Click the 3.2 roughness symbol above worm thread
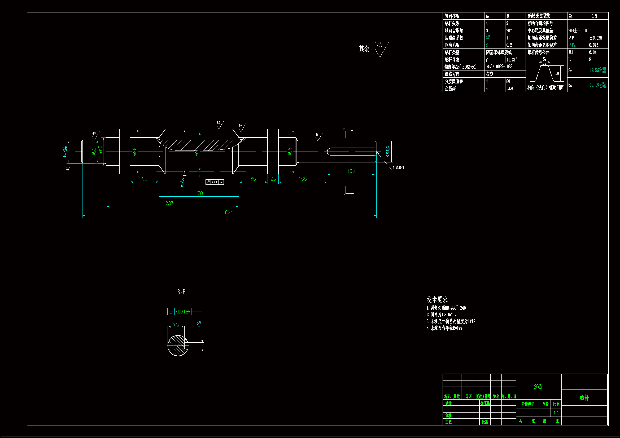Image resolution: width=620 pixels, height=438 pixels. coord(219,125)
